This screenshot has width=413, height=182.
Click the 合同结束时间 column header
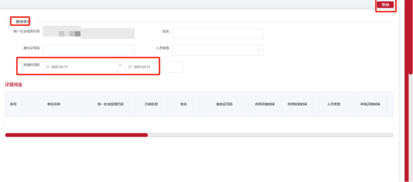coord(297,104)
